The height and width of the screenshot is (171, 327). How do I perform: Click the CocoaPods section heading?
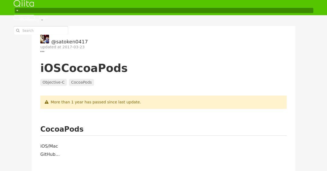62,129
